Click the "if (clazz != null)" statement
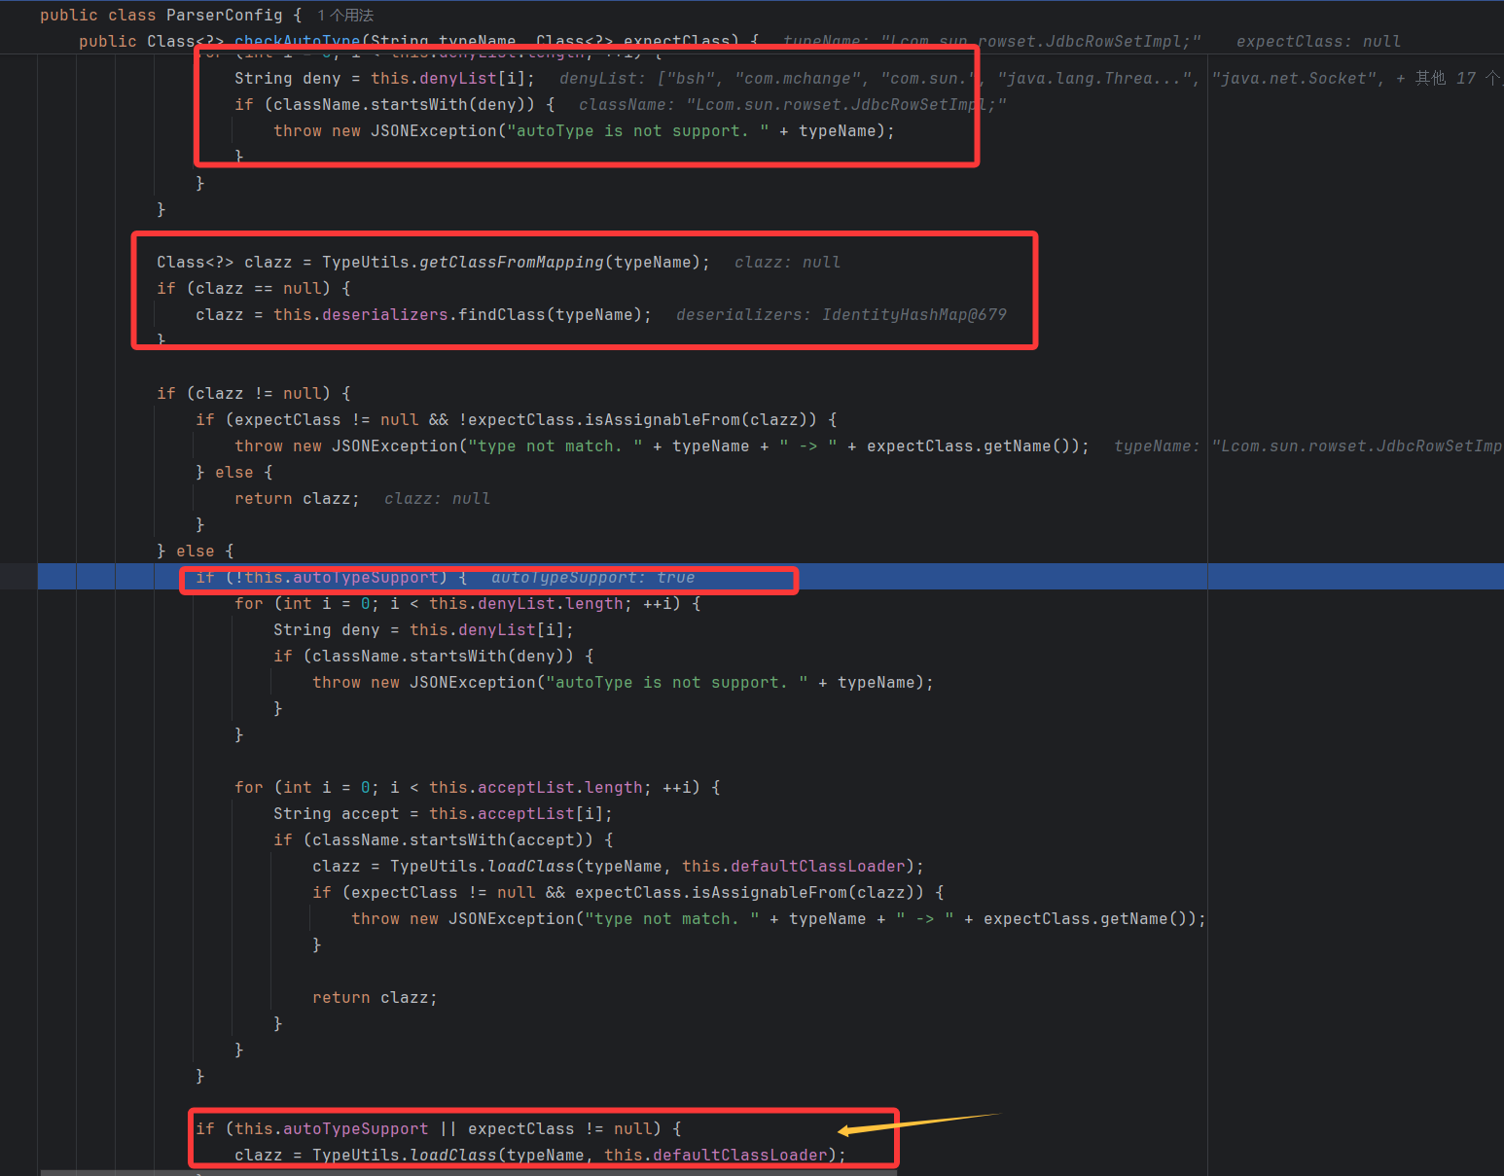Image resolution: width=1504 pixels, height=1176 pixels. (253, 394)
